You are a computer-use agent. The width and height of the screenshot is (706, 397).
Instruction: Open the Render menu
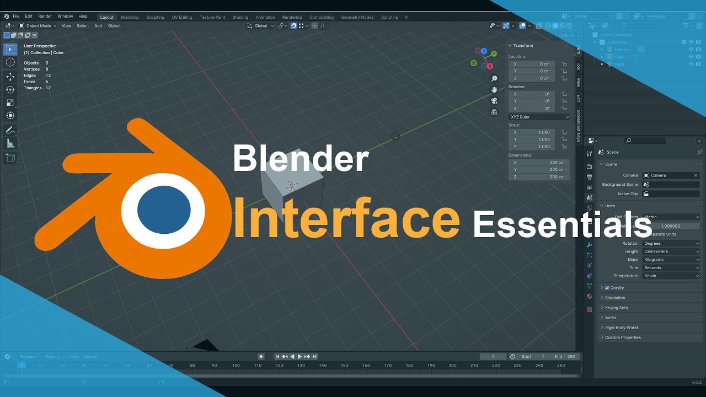45,17
